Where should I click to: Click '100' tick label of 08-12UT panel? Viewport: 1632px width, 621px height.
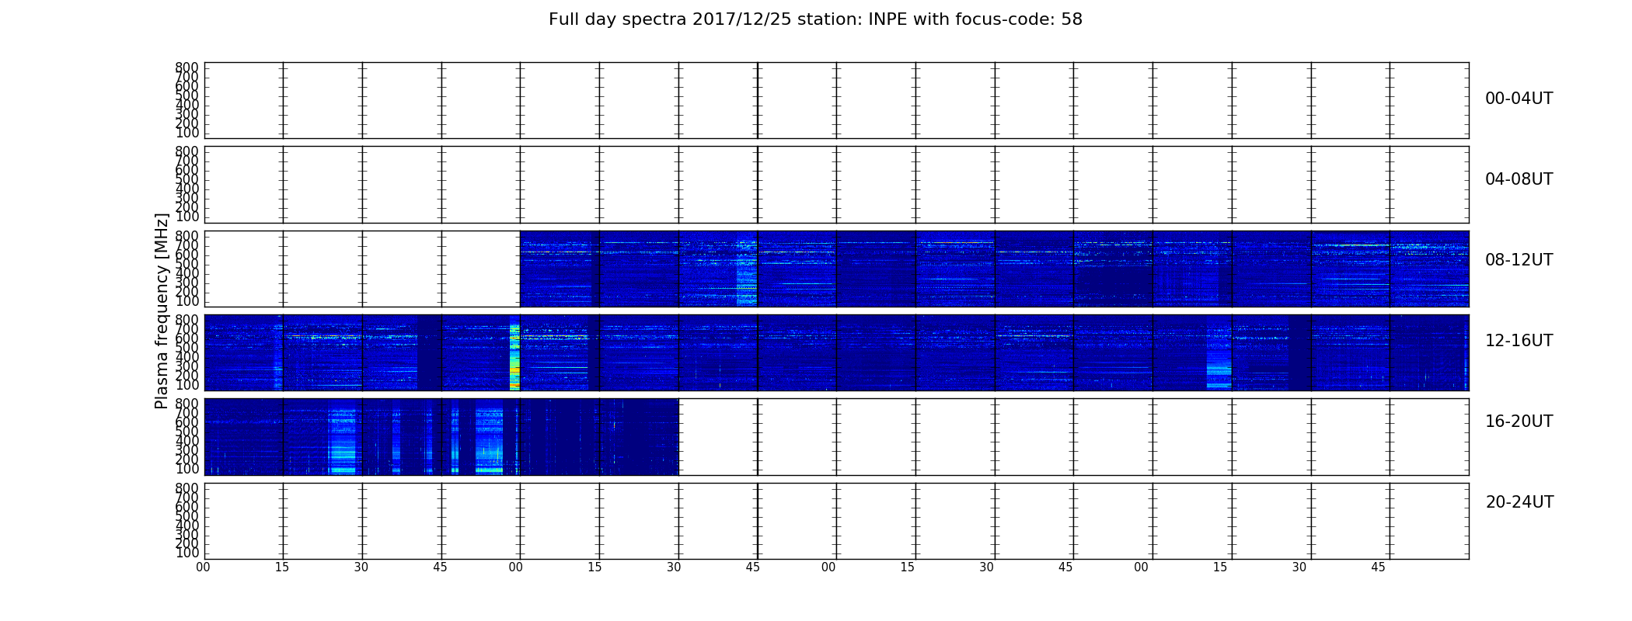click(187, 301)
